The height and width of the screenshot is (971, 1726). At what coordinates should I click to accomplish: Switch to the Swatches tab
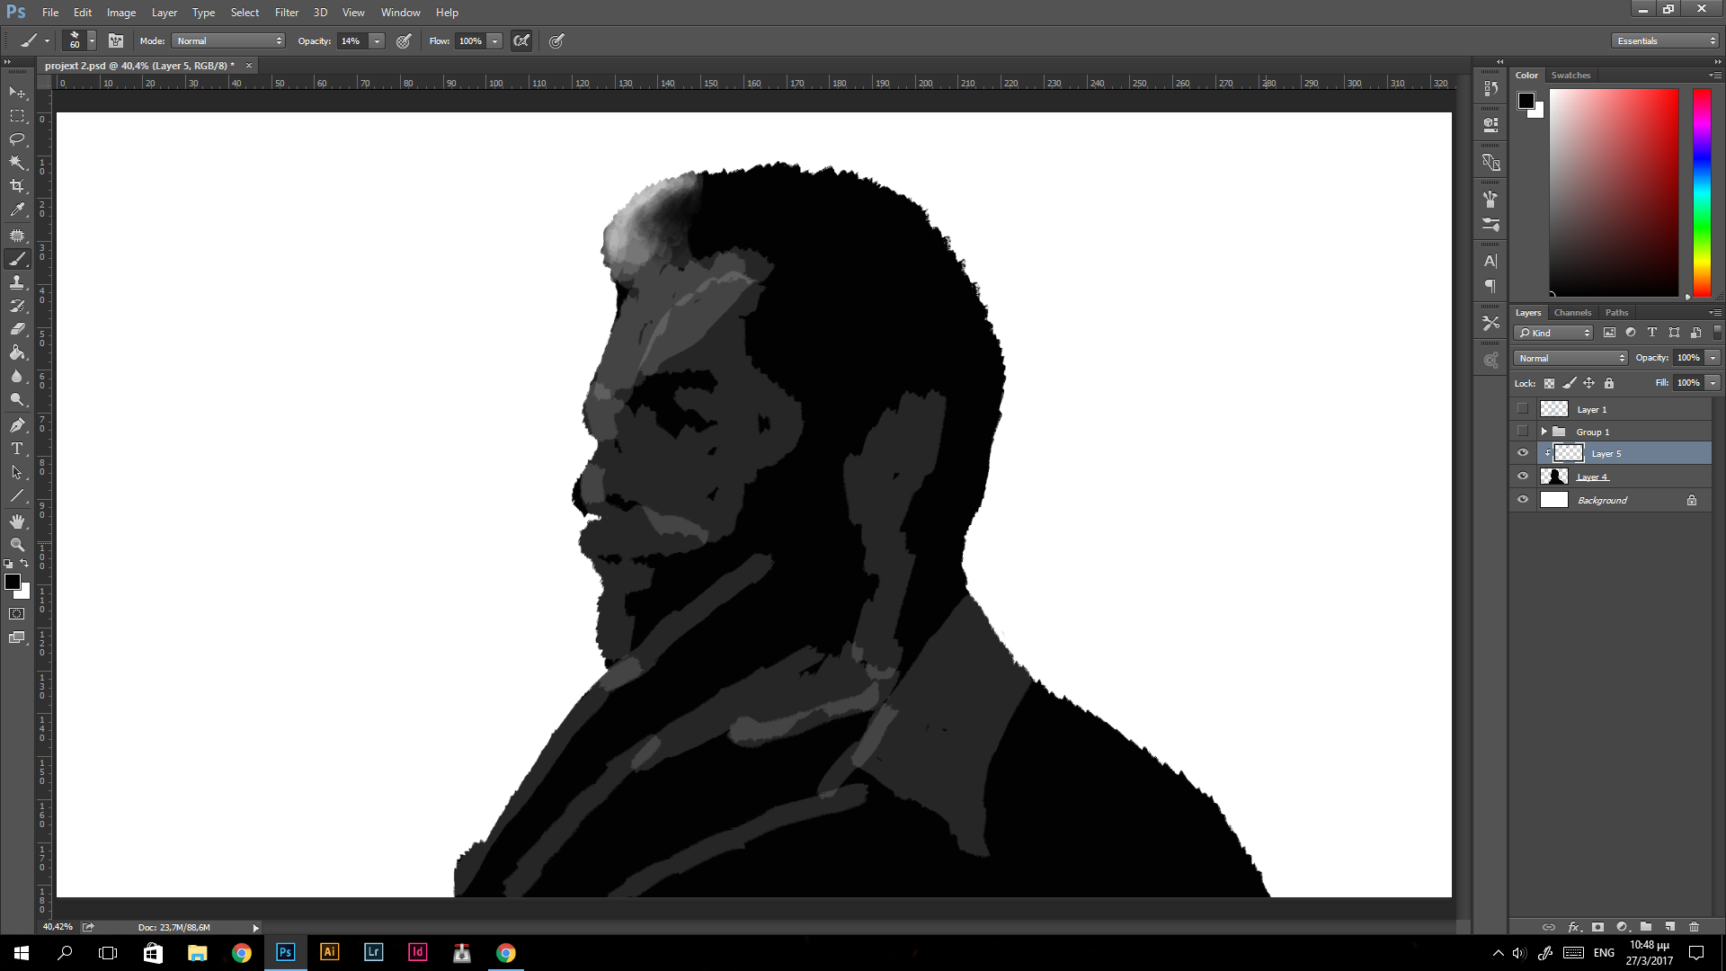coord(1570,76)
